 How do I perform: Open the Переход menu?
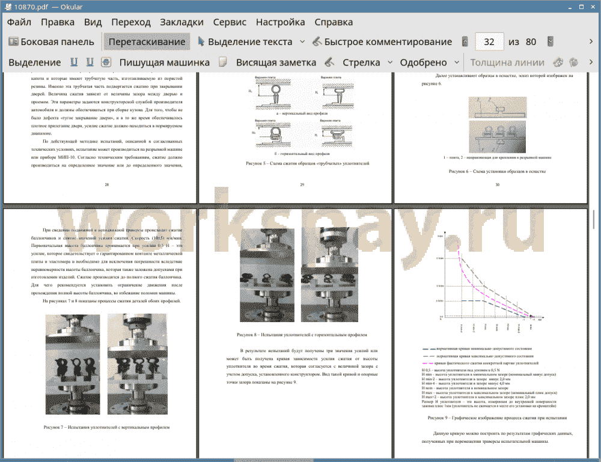[130, 22]
